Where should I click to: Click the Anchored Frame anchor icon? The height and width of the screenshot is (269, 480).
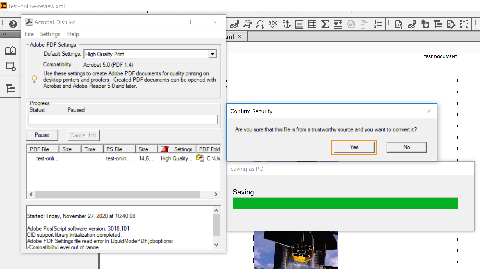286,24
